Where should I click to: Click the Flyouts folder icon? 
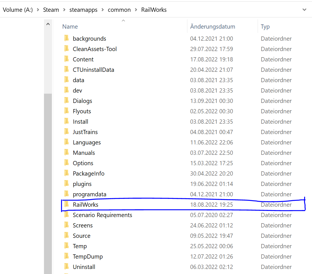[66, 110]
